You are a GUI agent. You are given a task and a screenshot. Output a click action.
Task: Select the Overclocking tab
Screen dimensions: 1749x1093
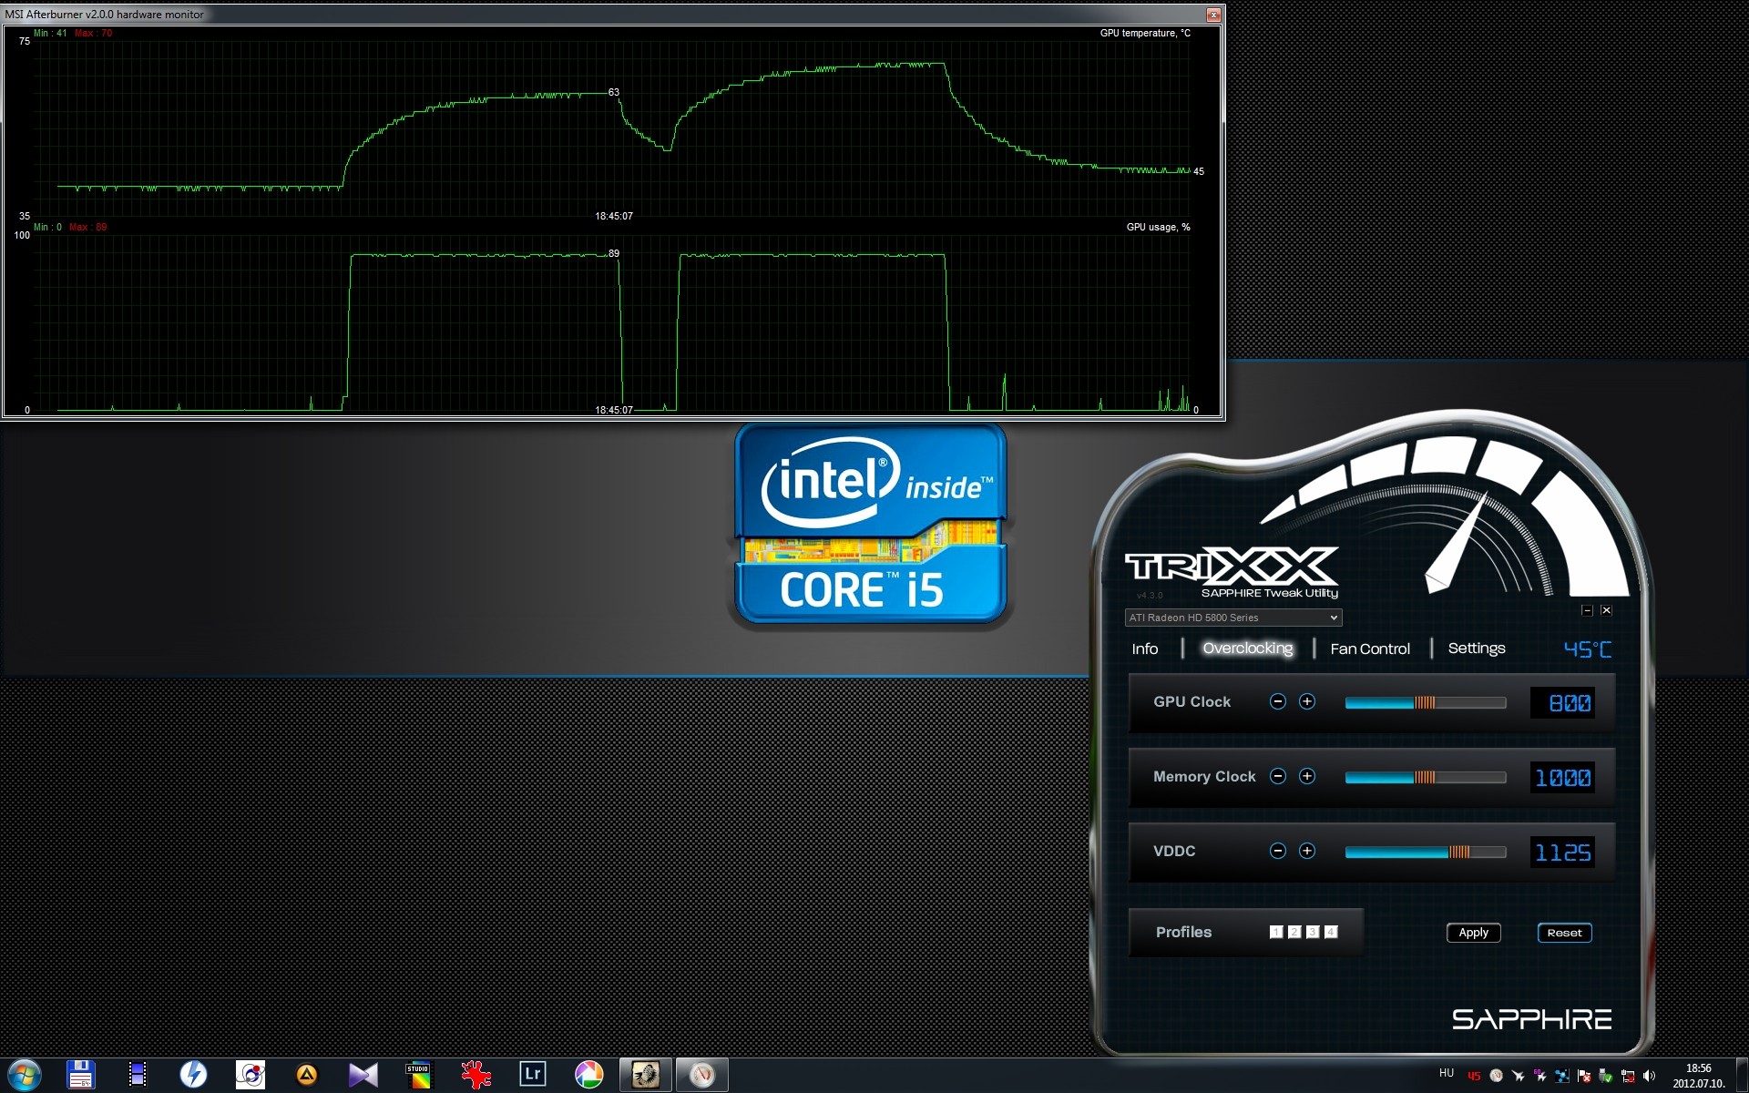click(1248, 649)
